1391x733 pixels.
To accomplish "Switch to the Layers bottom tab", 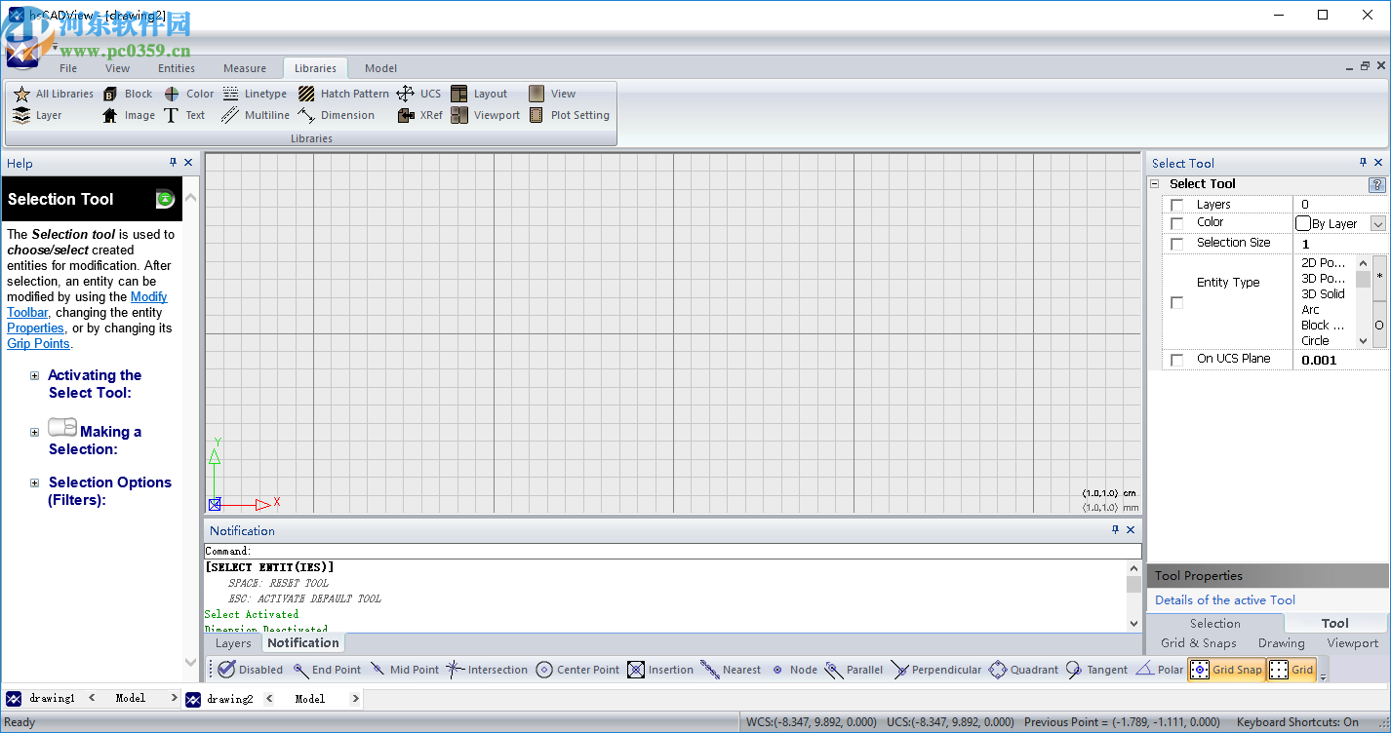I will tap(233, 643).
